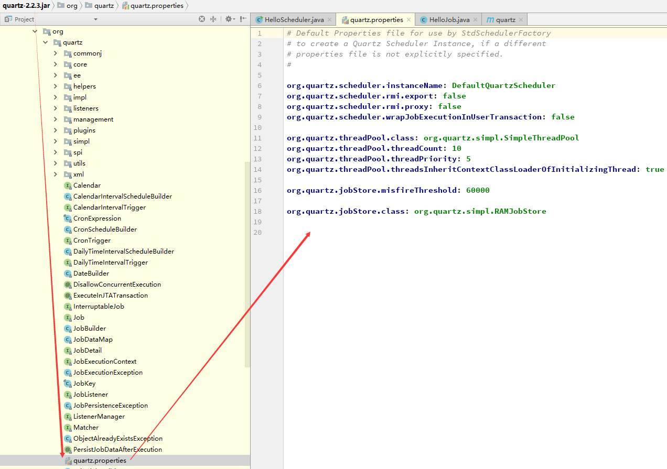Expand the utils package
Screen dimensions: 667x469
[x=56, y=163]
